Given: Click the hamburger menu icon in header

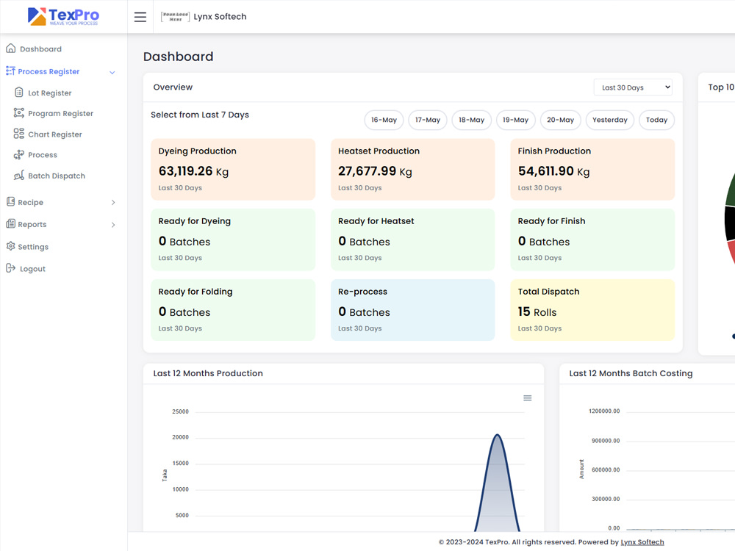Looking at the screenshot, I should pyautogui.click(x=140, y=17).
